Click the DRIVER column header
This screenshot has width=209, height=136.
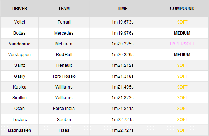pos(20,9)
